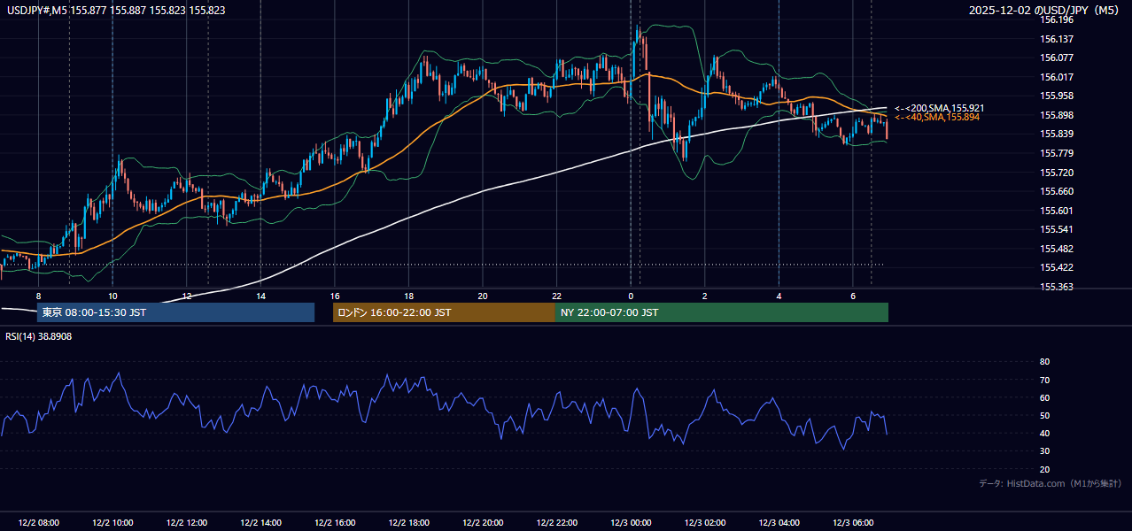The height and width of the screenshot is (531, 1132).
Task: Click the 12/2 12:00 time label
Action: click(x=187, y=523)
